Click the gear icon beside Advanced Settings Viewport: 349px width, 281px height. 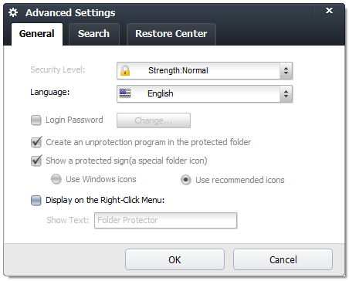[x=13, y=12]
